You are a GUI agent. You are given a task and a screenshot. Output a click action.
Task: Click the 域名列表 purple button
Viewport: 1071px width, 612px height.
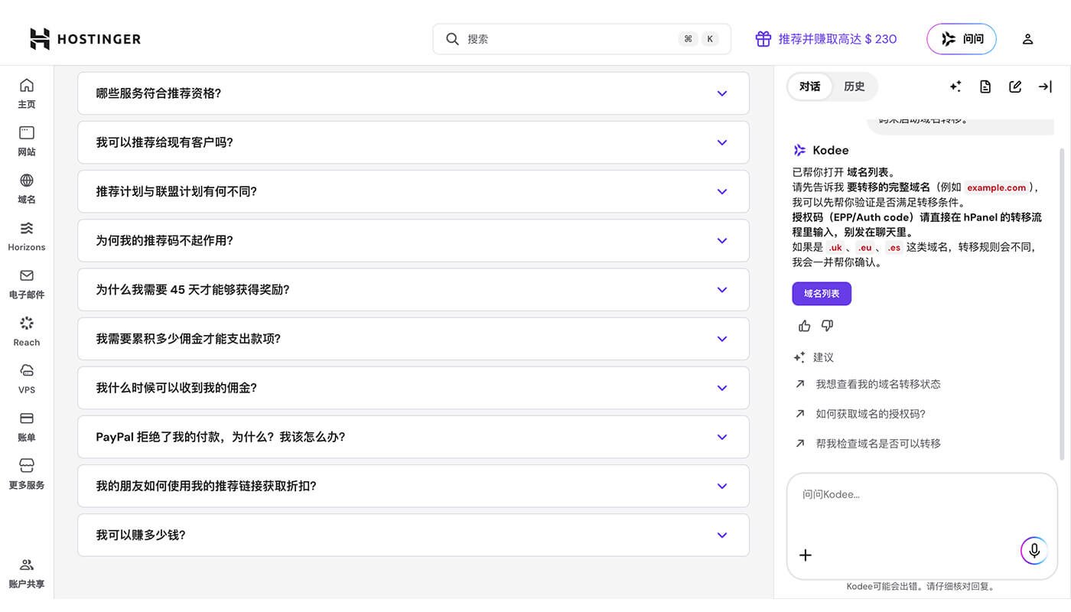(x=822, y=293)
